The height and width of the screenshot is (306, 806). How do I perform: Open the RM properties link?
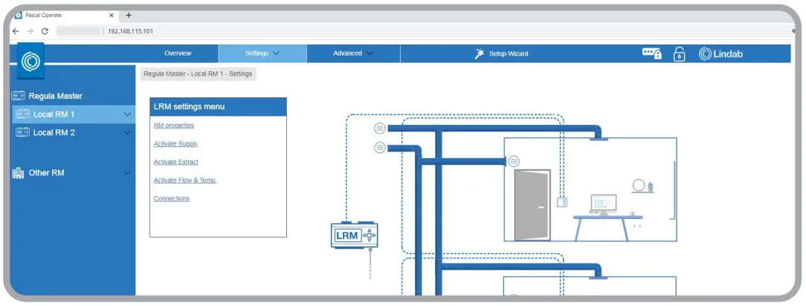tap(174, 126)
